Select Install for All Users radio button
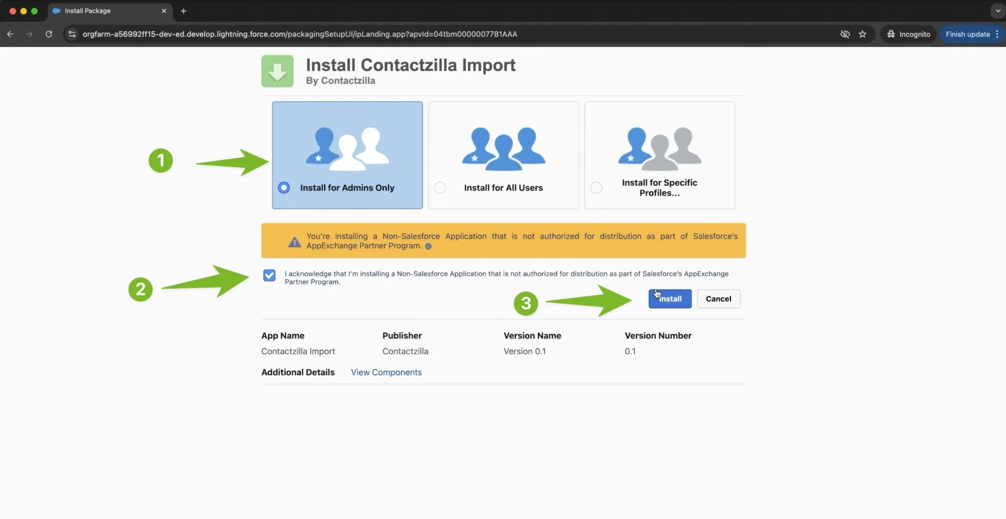 (440, 187)
